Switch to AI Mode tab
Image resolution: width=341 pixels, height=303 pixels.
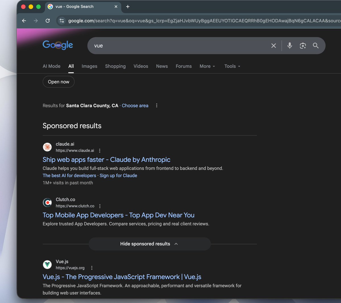tap(51, 66)
